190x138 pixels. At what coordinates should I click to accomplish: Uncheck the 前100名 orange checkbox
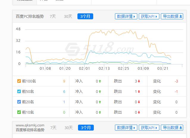click(19, 81)
